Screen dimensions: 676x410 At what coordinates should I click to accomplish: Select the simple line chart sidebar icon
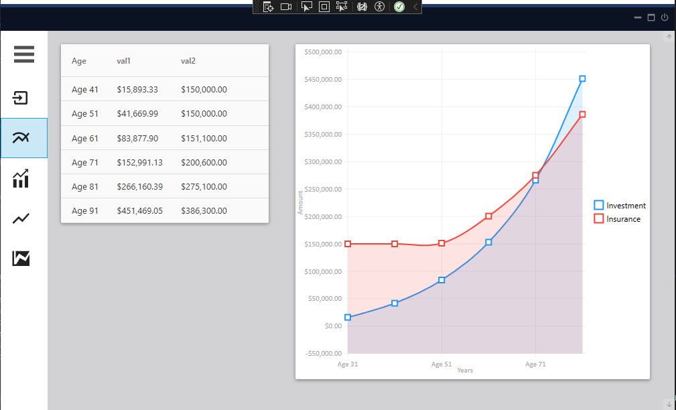tap(21, 218)
